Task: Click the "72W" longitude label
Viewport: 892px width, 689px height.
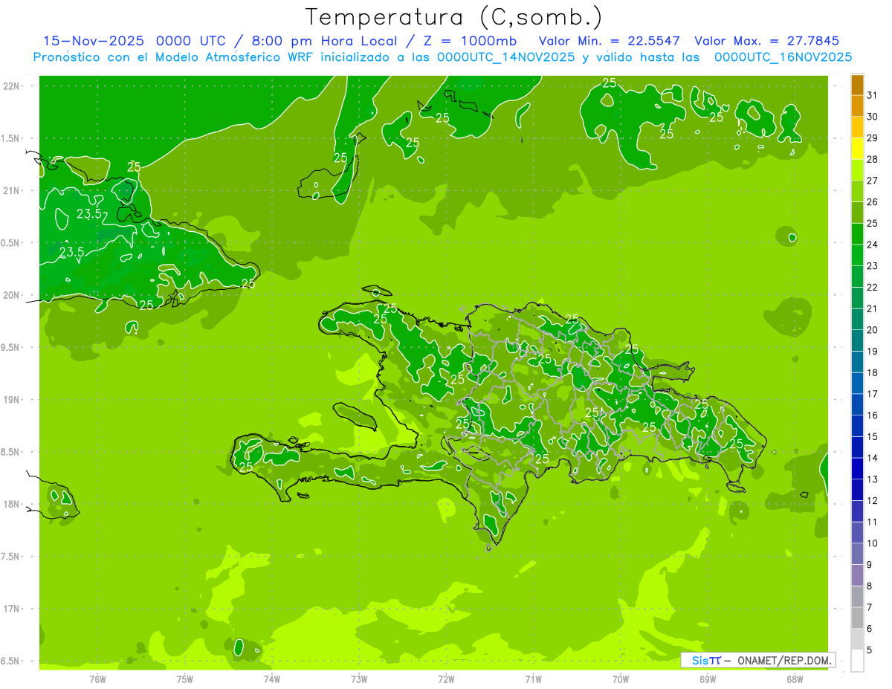Action: [x=446, y=679]
